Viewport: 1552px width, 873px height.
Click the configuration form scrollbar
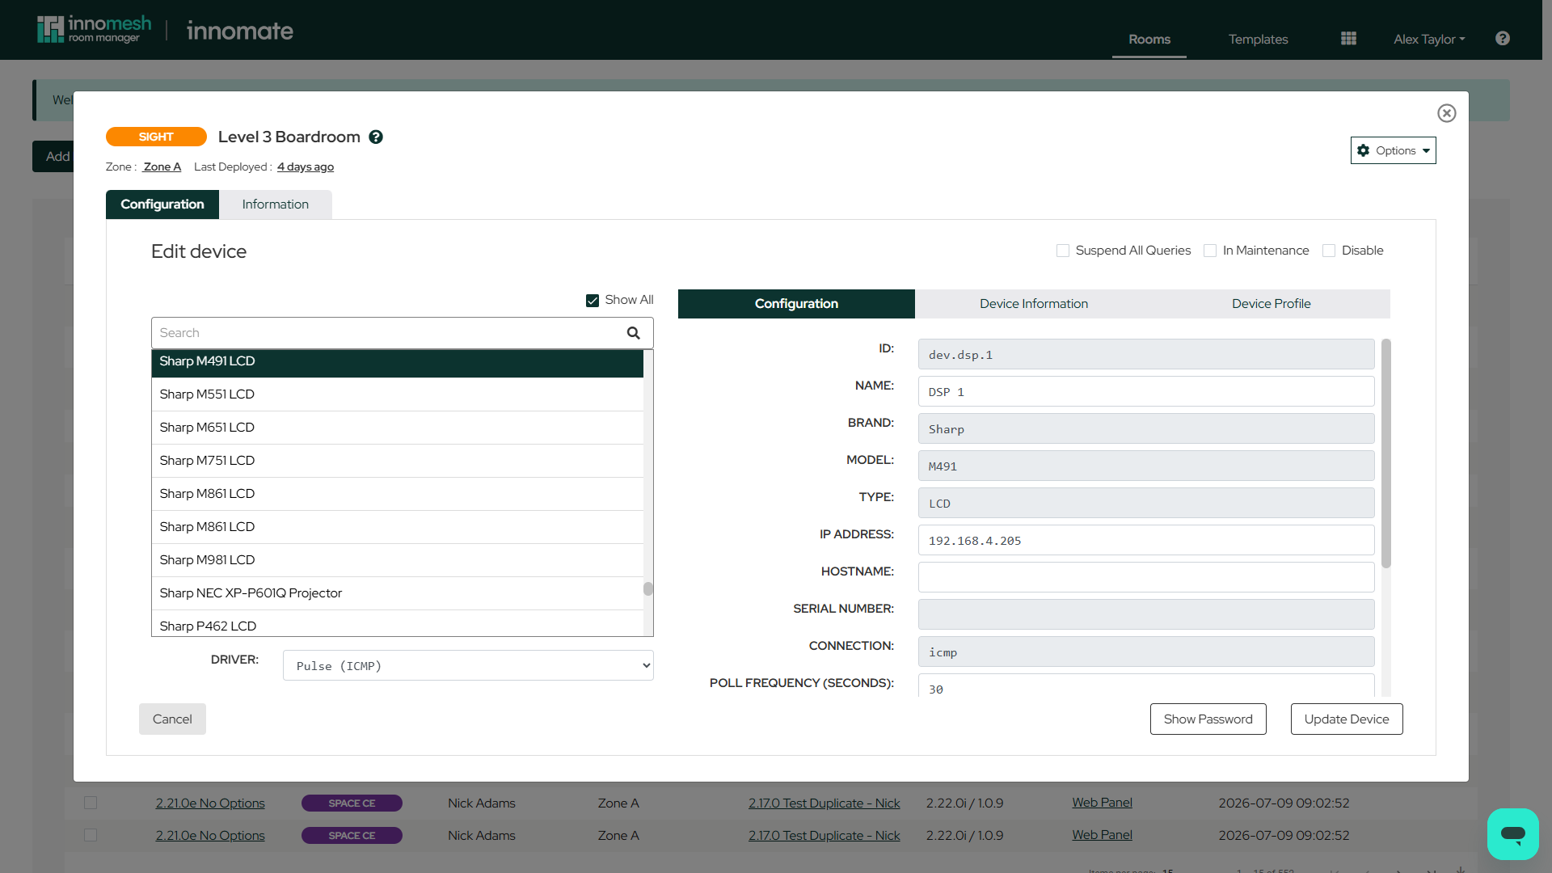1386,453
